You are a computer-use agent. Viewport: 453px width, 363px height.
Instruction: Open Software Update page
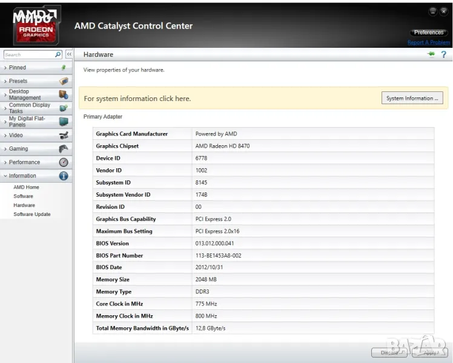pos(32,215)
